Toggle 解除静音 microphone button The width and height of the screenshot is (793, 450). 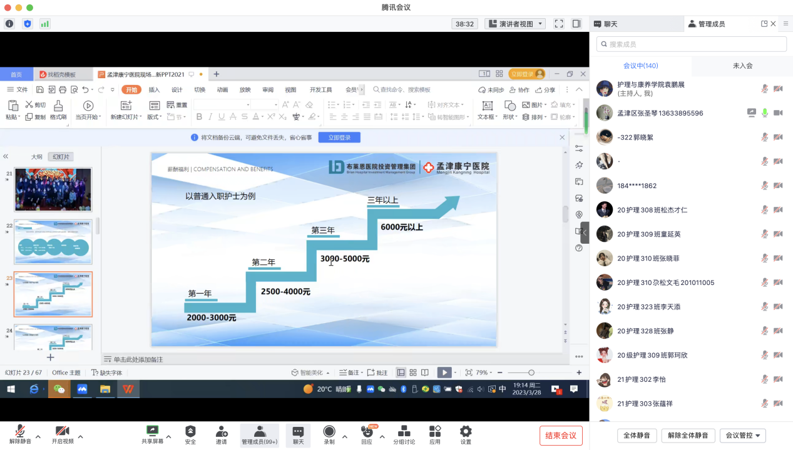click(x=20, y=431)
